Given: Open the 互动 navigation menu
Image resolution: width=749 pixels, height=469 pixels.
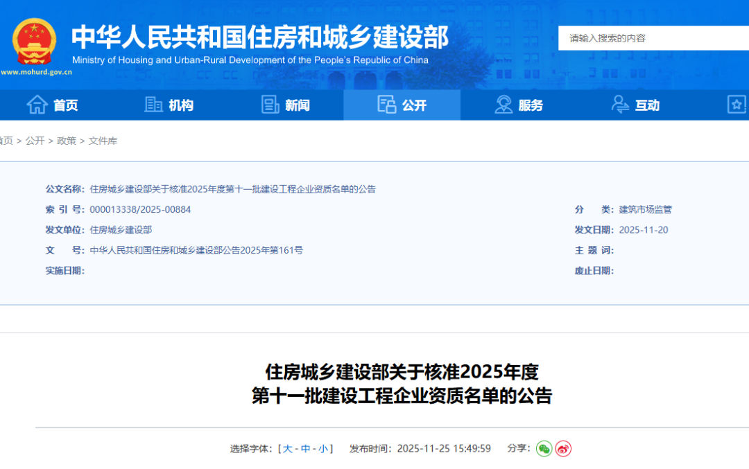Looking at the screenshot, I should point(647,105).
